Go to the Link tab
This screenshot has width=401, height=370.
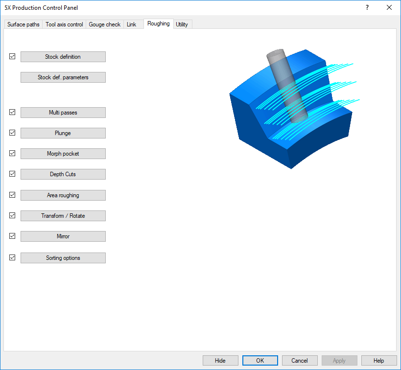[x=131, y=24]
